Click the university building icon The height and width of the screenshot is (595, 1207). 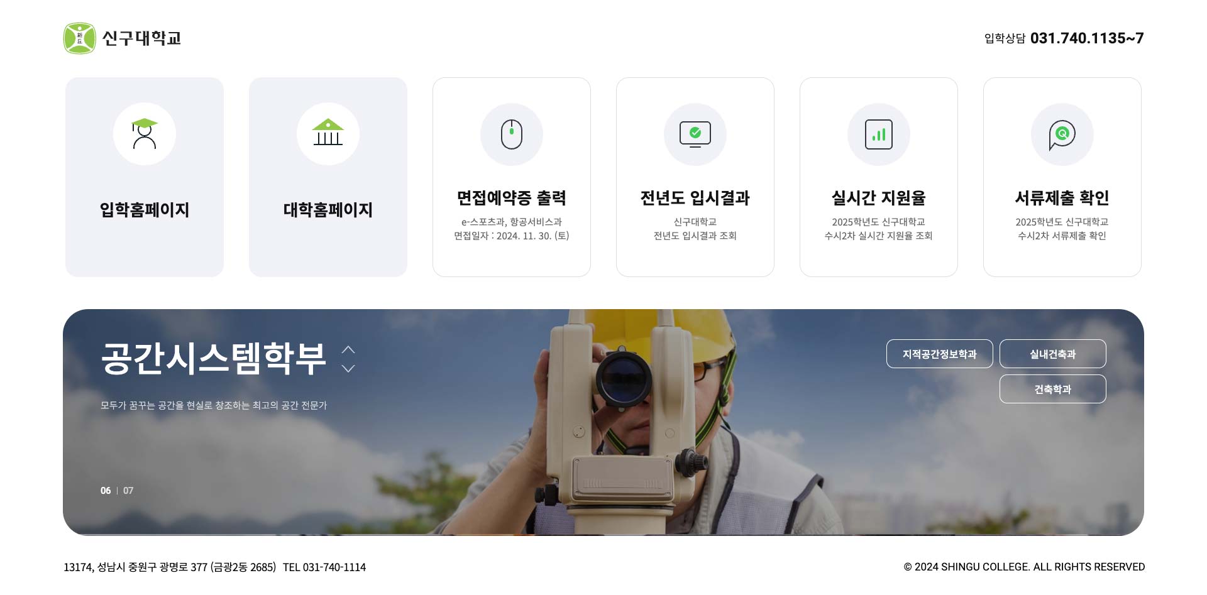click(x=328, y=134)
